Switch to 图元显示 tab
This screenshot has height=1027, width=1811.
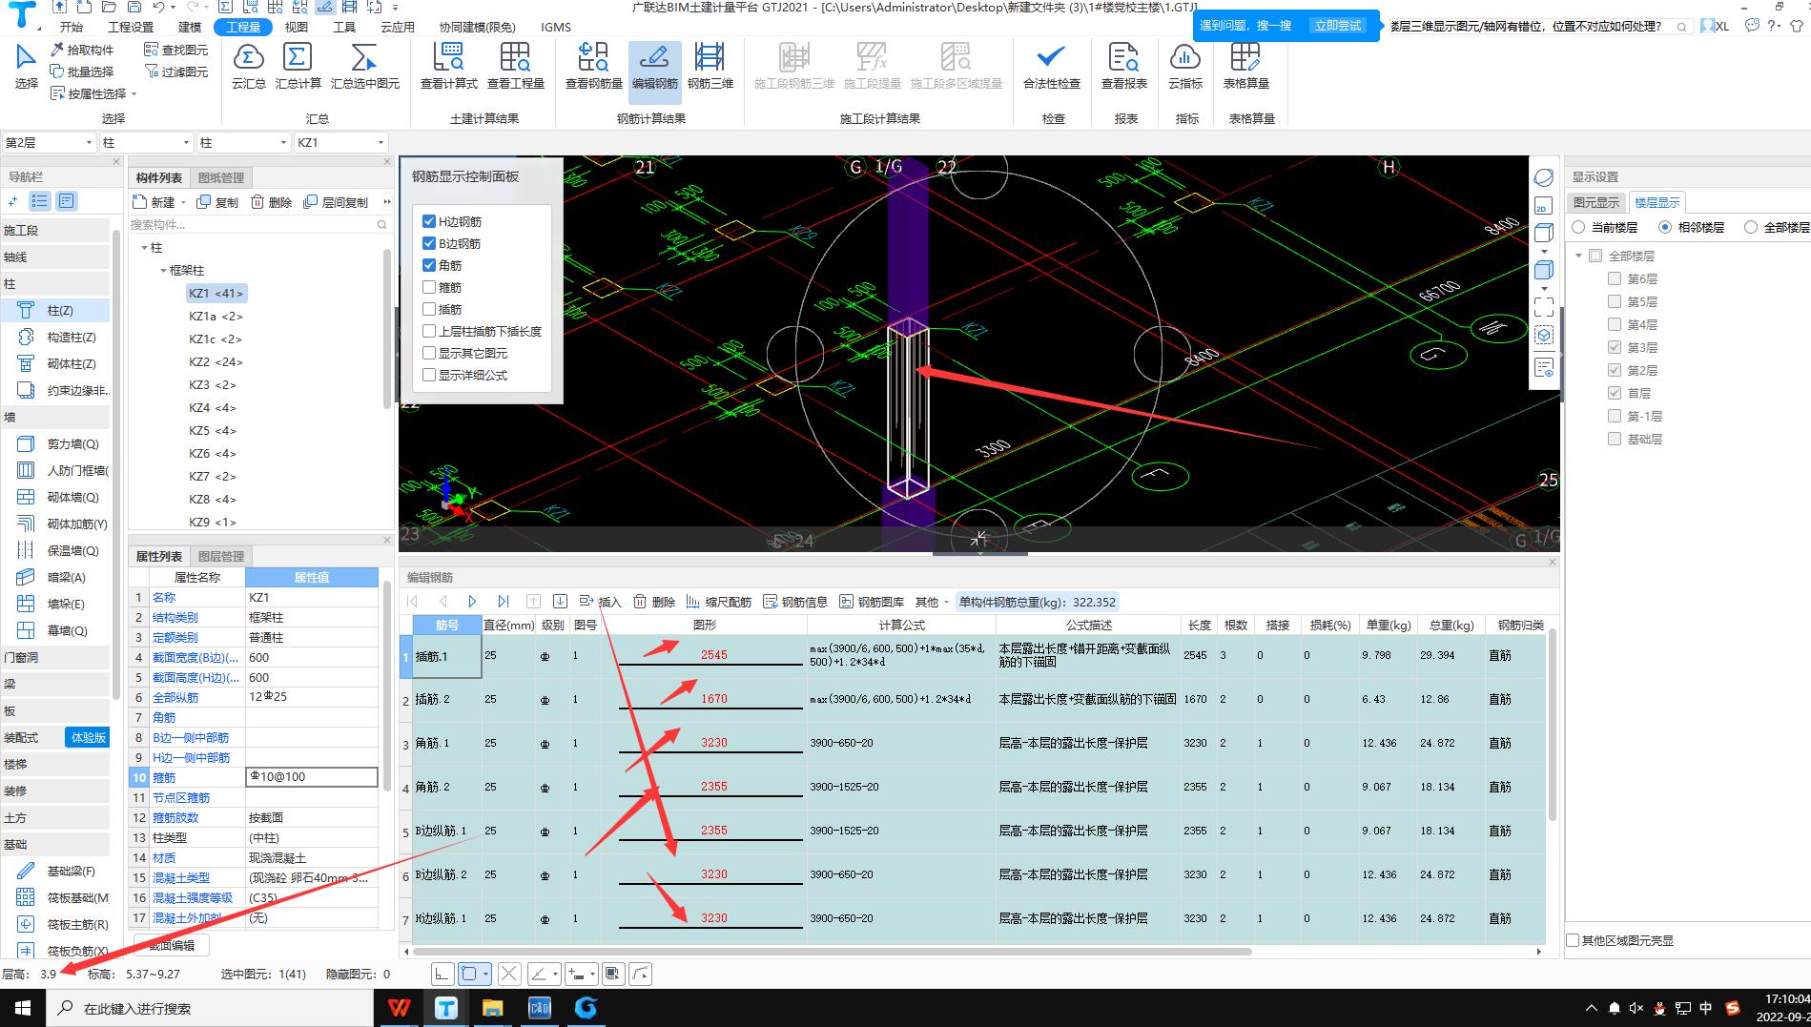[x=1596, y=202]
